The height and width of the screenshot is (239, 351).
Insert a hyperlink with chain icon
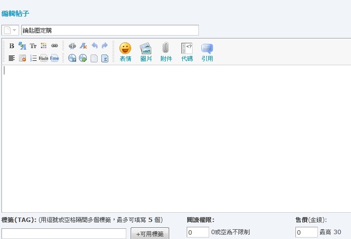55,46
